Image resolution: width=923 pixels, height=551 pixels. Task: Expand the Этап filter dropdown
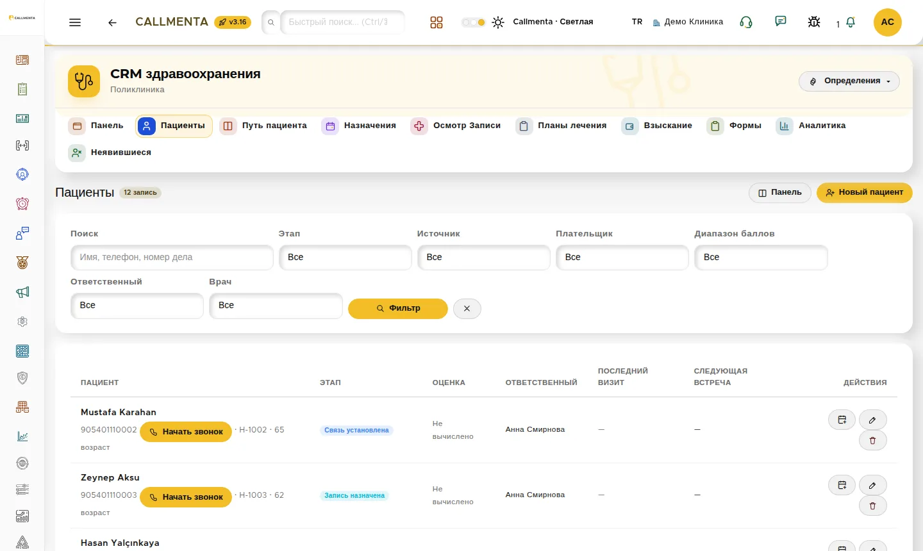coord(345,258)
